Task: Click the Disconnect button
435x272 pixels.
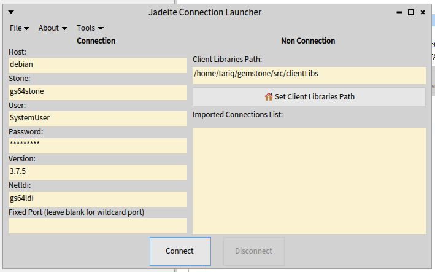Action: point(253,251)
